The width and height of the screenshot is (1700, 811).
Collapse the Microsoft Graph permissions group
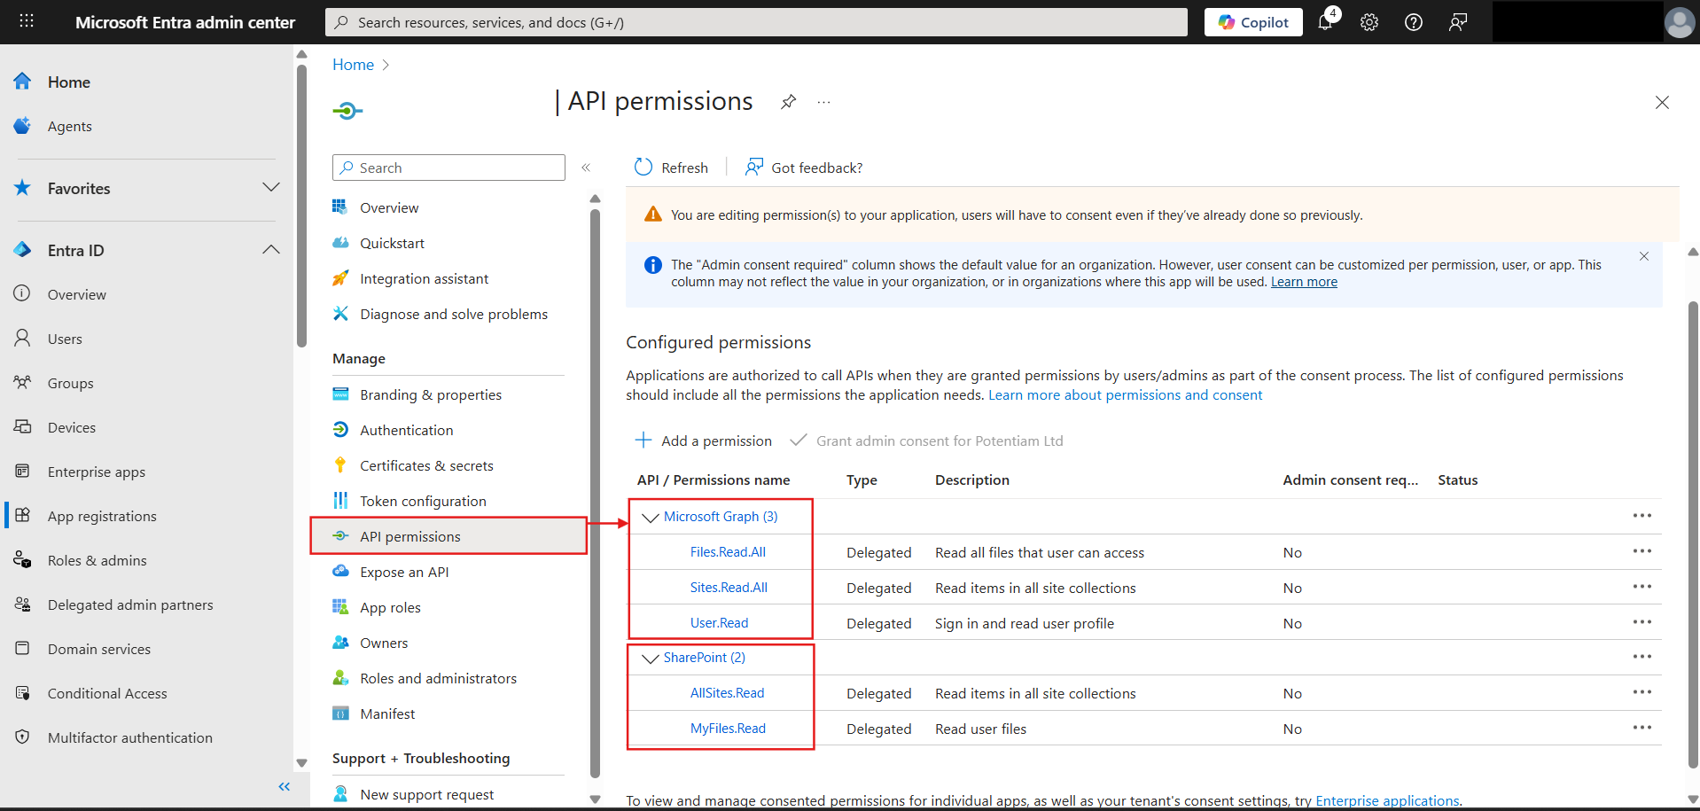(x=651, y=518)
